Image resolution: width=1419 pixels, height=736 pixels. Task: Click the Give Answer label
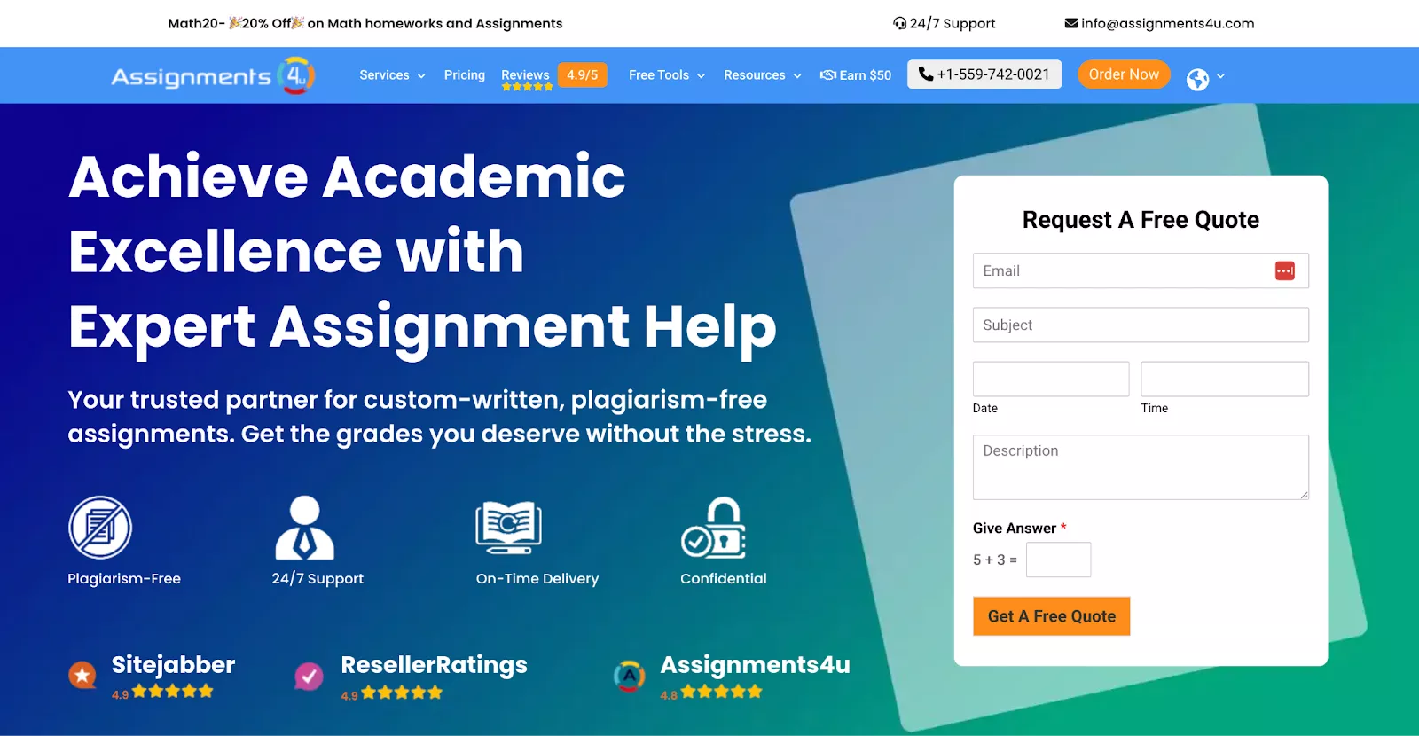click(1015, 529)
